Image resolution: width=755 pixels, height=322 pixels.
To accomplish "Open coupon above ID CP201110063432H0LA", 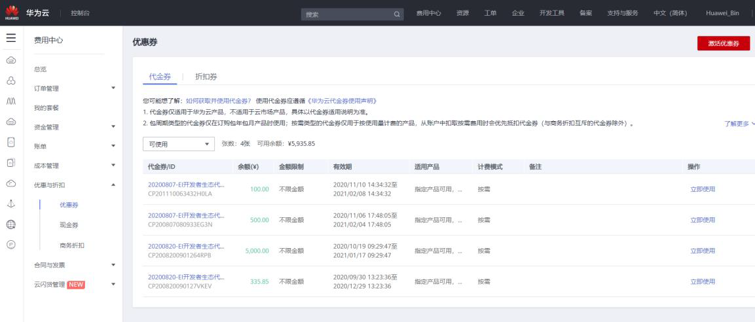I will pyautogui.click(x=187, y=185).
